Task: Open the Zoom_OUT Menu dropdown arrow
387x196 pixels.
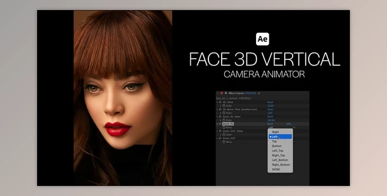Action: tap(294, 142)
